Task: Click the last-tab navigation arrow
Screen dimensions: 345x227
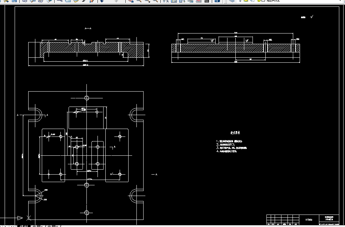Action: [13, 226]
